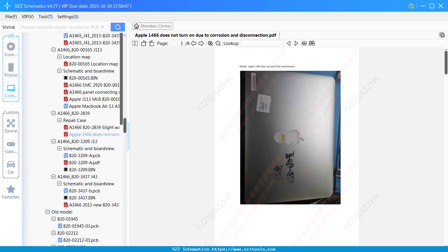Switch to two-page layout view
The image size is (448, 252).
pyautogui.click(x=135, y=43)
